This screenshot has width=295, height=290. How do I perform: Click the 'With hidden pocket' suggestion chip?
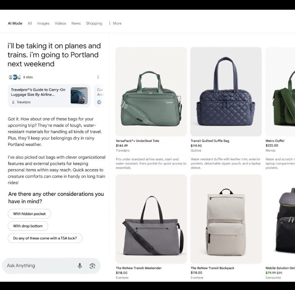pos(29,214)
